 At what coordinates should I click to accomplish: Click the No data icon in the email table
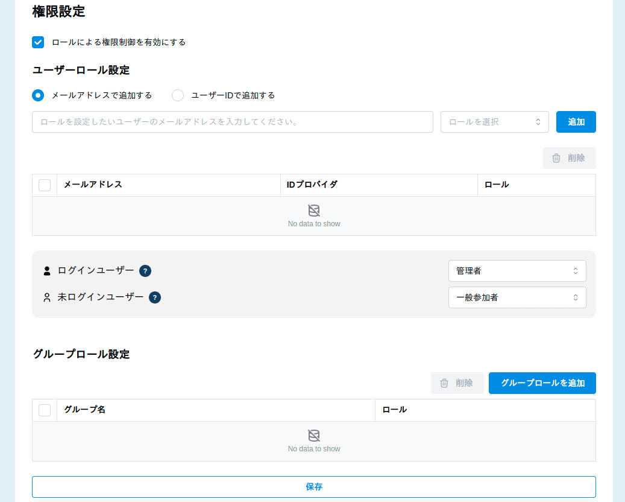313,211
